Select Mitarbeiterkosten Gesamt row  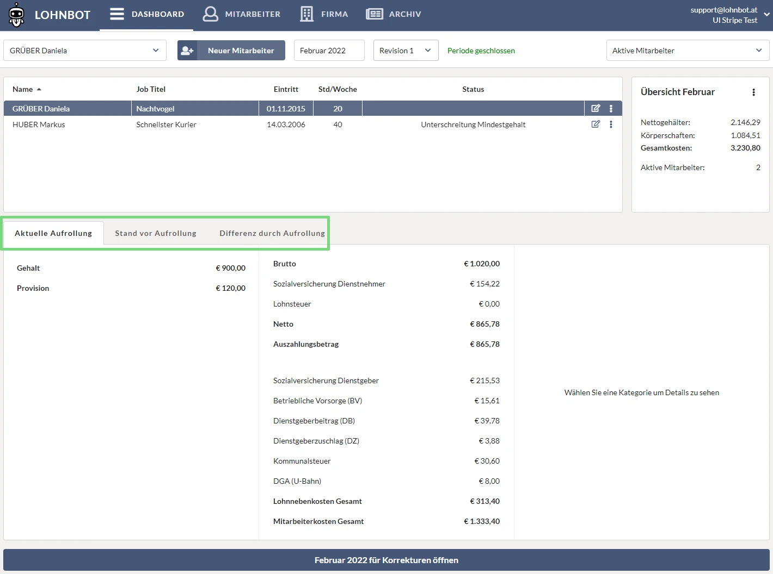[x=387, y=521]
